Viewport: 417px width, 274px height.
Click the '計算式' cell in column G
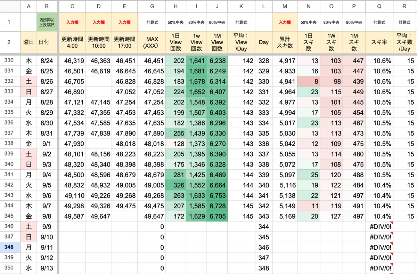[152, 22]
